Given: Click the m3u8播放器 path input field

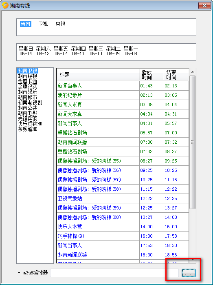Looking at the screenshot, I should (x=114, y=273).
